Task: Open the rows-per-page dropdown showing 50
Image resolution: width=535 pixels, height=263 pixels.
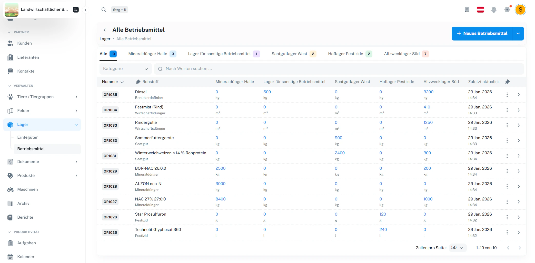Action: pos(457,248)
